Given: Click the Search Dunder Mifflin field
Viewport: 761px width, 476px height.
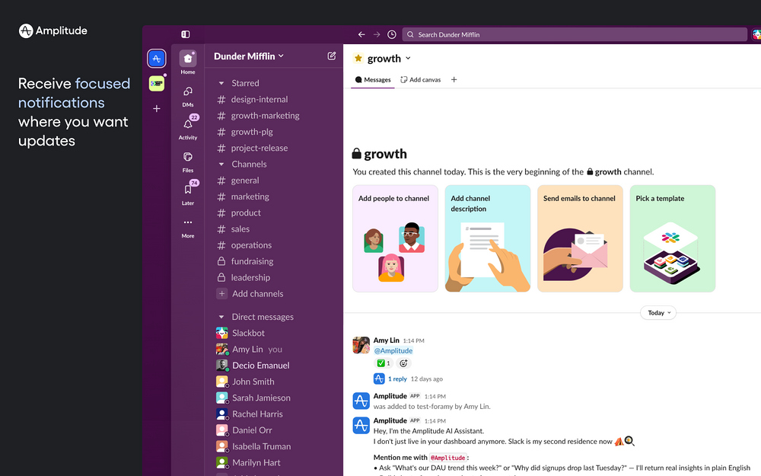Looking at the screenshot, I should click(575, 34).
